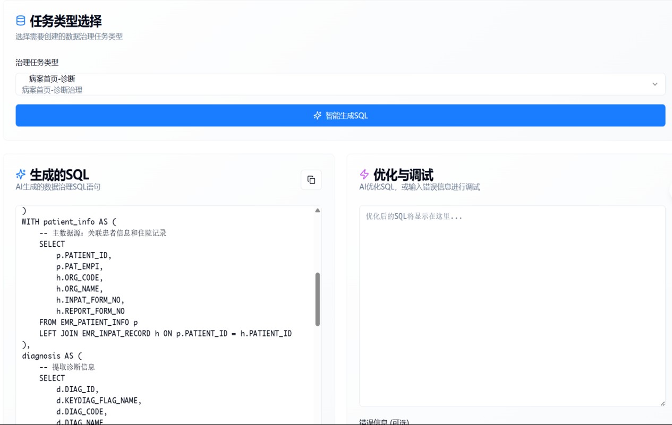Click the resize handle of optimized SQL textarea
Viewport: 672px width, 425px height.
click(x=662, y=403)
